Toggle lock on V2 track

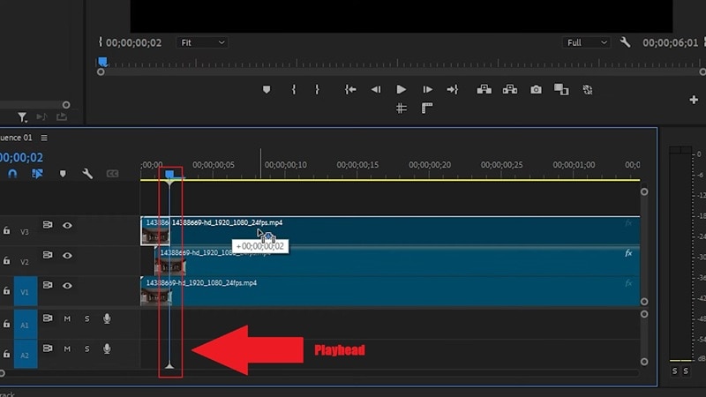pyautogui.click(x=6, y=260)
